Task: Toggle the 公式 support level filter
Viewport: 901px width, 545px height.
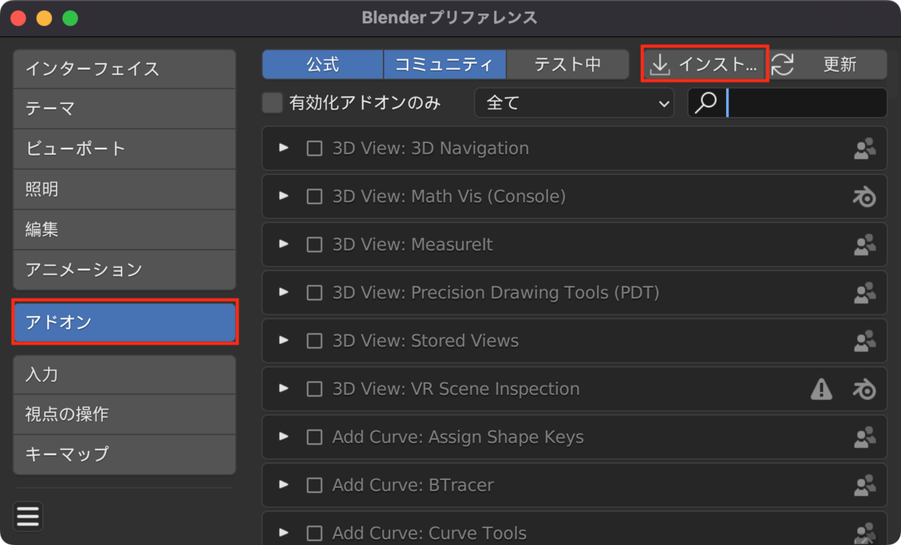Action: coord(323,65)
